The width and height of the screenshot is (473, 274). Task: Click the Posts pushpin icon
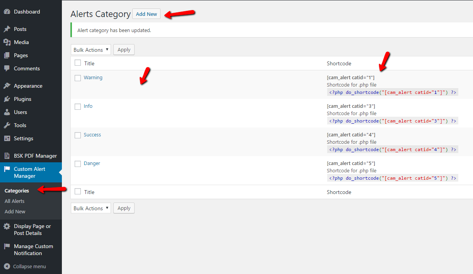click(x=7, y=29)
